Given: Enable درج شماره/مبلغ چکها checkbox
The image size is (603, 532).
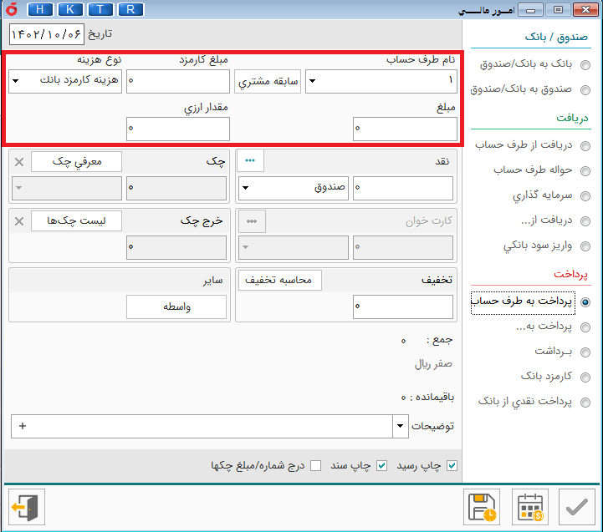Looking at the screenshot, I should coord(315,465).
